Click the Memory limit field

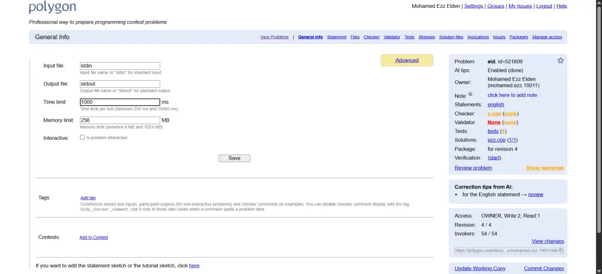(x=120, y=120)
